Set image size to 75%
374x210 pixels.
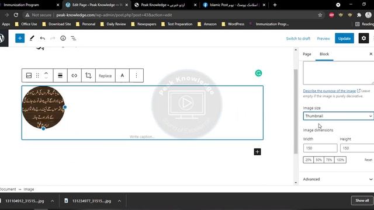pyautogui.click(x=329, y=160)
